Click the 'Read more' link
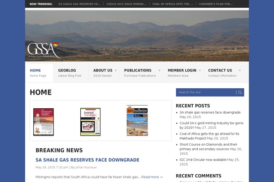274x182 pixels. (x=152, y=177)
